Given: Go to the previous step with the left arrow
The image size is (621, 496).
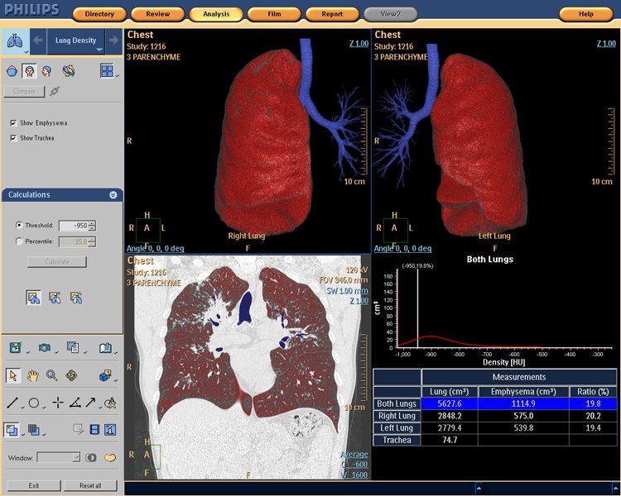Looking at the screenshot, I should (38, 41).
